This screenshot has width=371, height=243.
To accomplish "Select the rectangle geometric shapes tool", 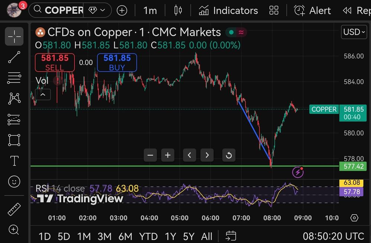I will tap(14, 140).
